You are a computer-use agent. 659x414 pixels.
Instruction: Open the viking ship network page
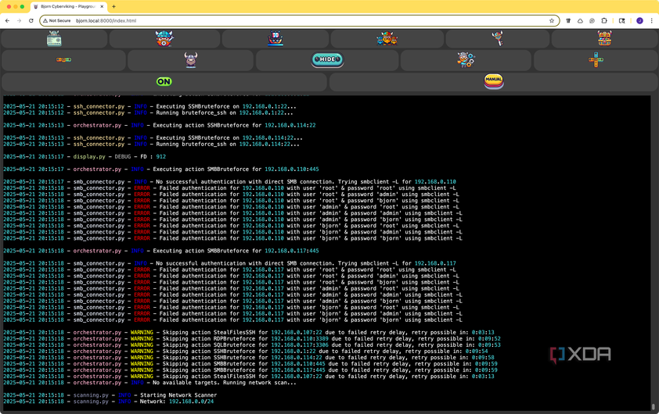[275, 38]
